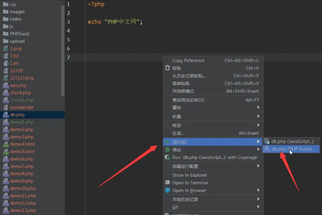Viewport: 322px width, 215px height.
Task: Expand the 运行(U) submenu arrow
Action: point(258,142)
